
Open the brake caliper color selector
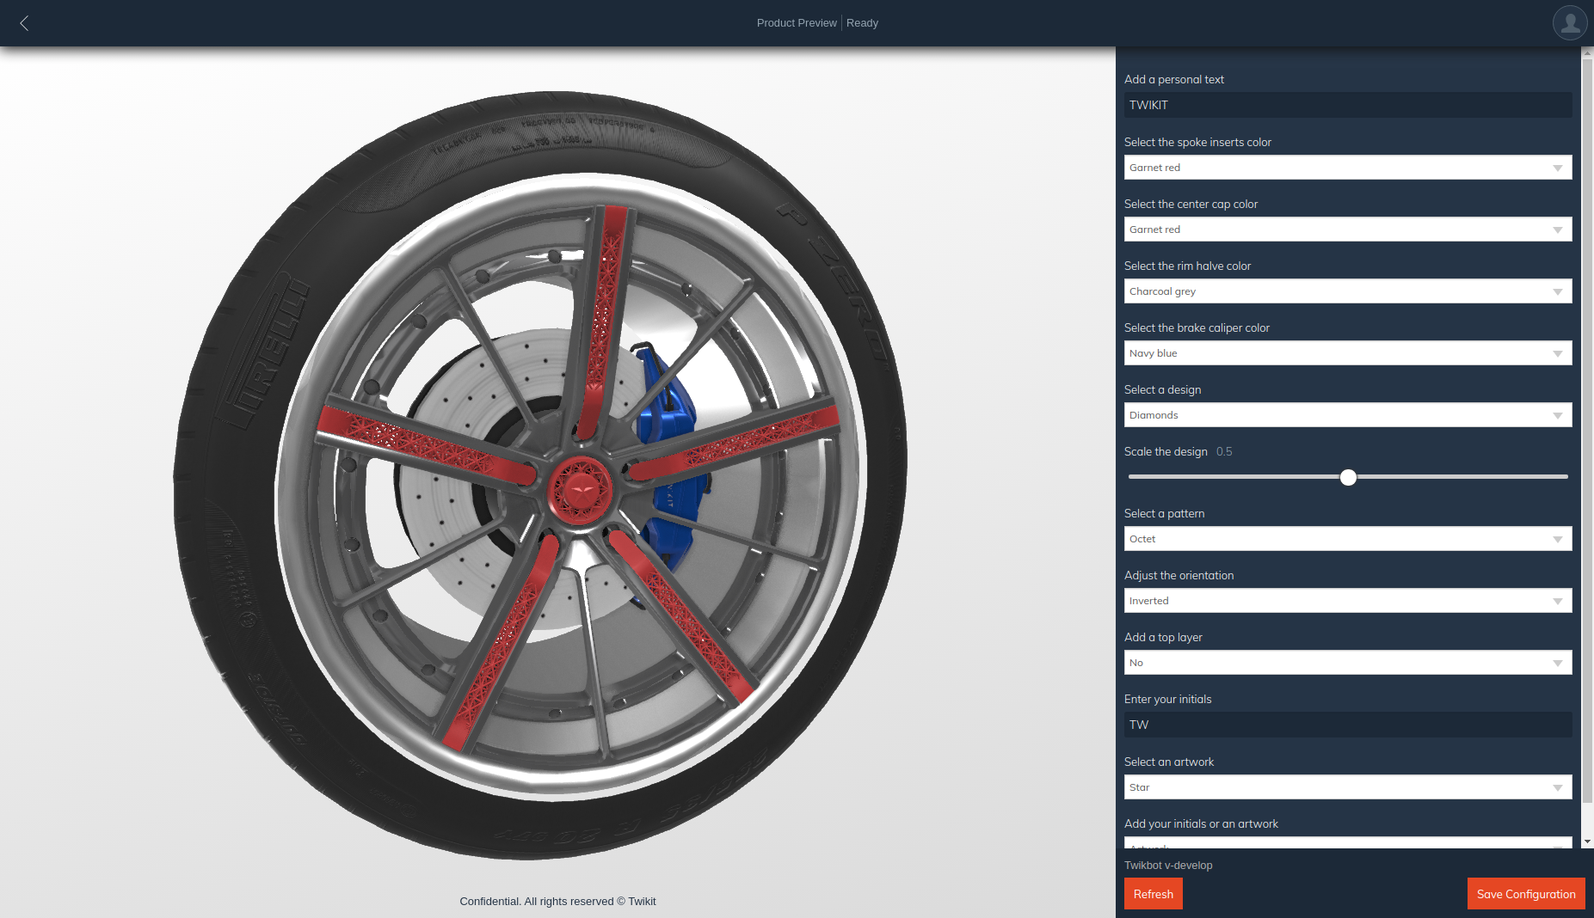[1347, 352]
